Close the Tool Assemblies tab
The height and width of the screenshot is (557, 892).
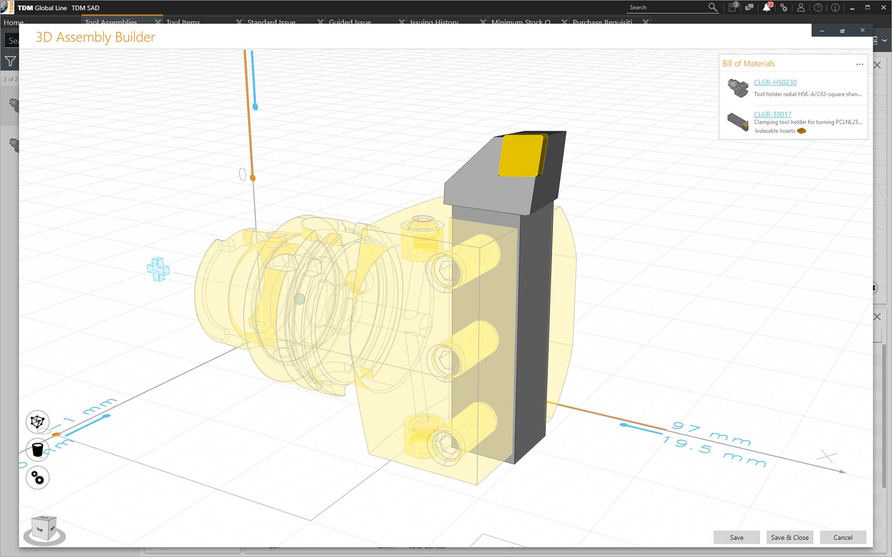pos(158,22)
